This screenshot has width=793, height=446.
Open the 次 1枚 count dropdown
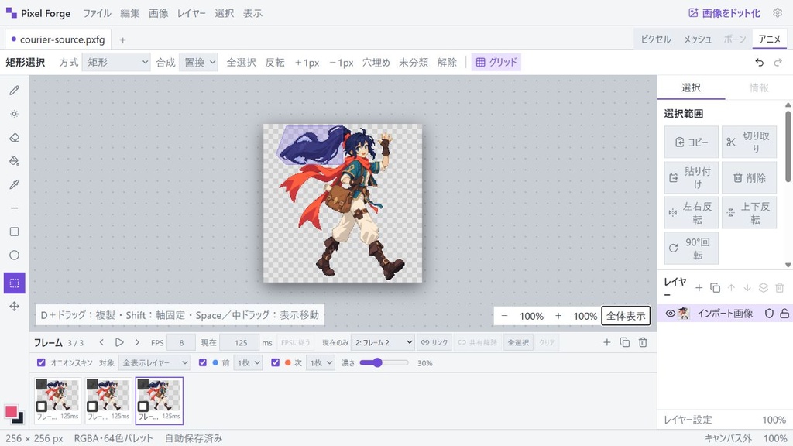[x=320, y=362]
